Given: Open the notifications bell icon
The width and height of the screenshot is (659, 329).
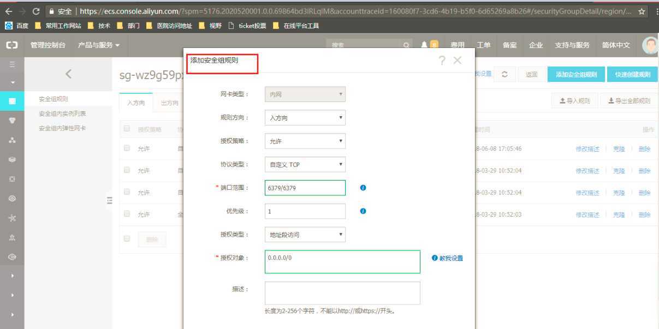Looking at the screenshot, I should (x=424, y=45).
